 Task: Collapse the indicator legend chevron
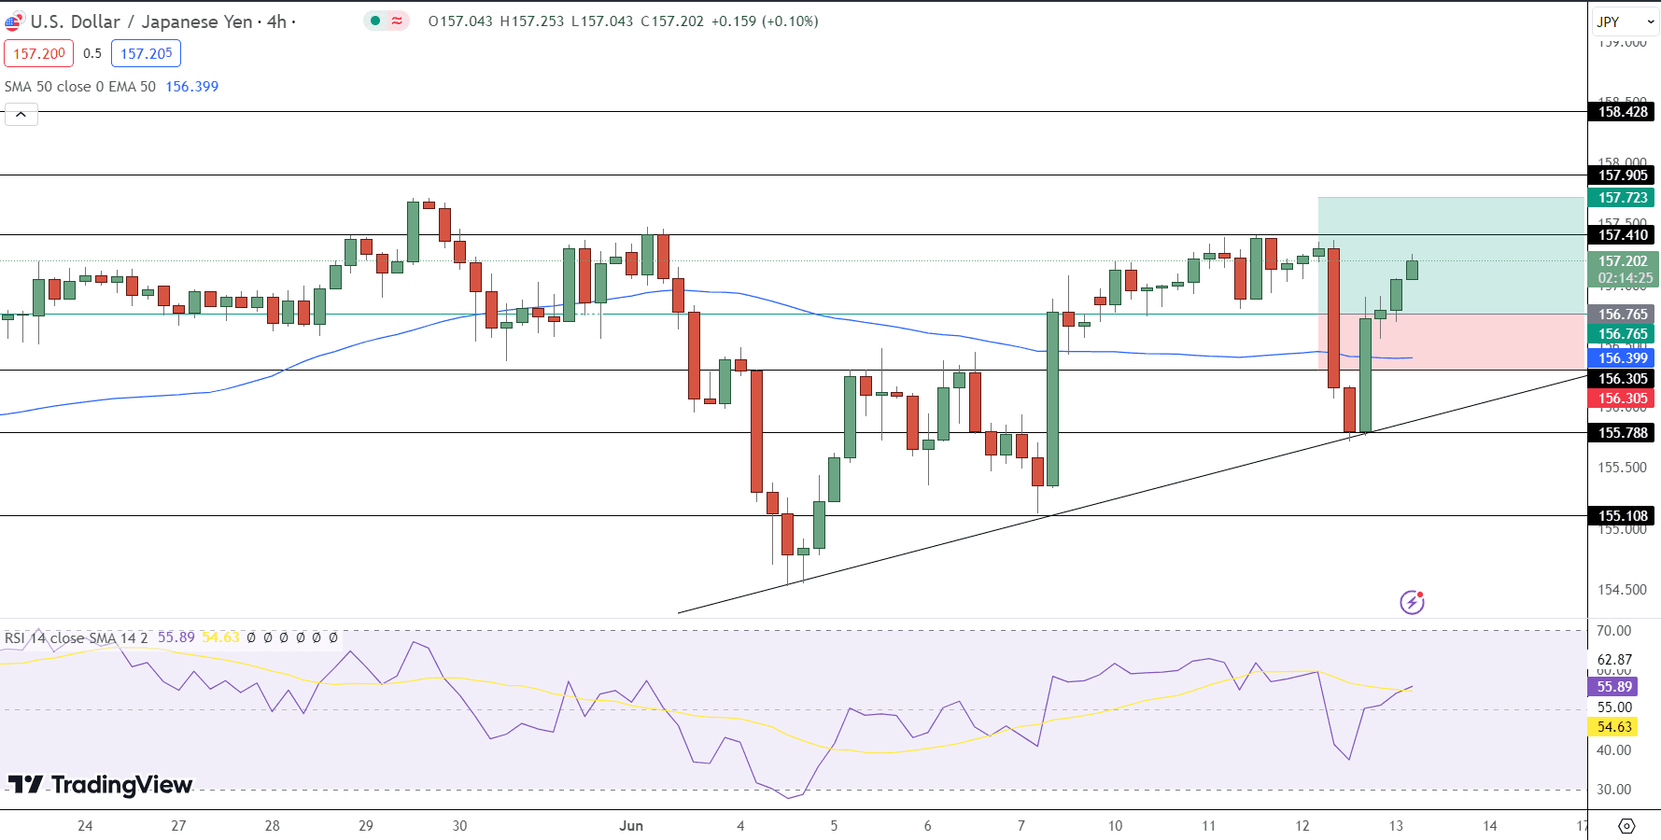21,115
